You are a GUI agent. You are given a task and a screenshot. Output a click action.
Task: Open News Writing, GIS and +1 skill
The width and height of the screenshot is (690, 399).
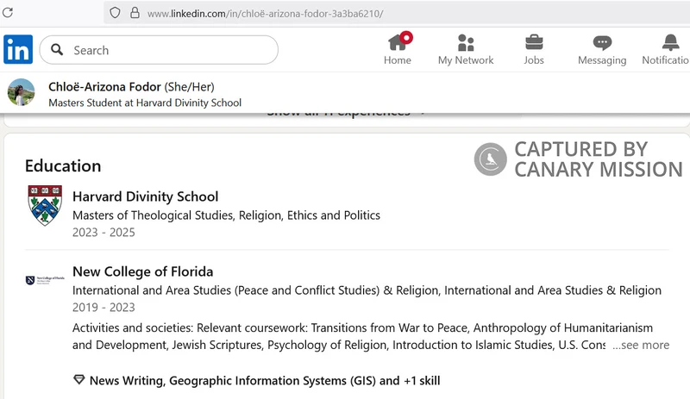[265, 380]
